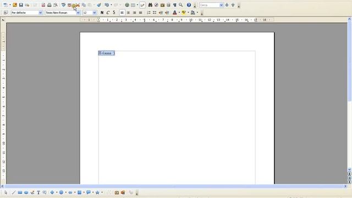The width and height of the screenshot is (352, 198).
Task: Click the Justified alignment button
Action: 140,13
